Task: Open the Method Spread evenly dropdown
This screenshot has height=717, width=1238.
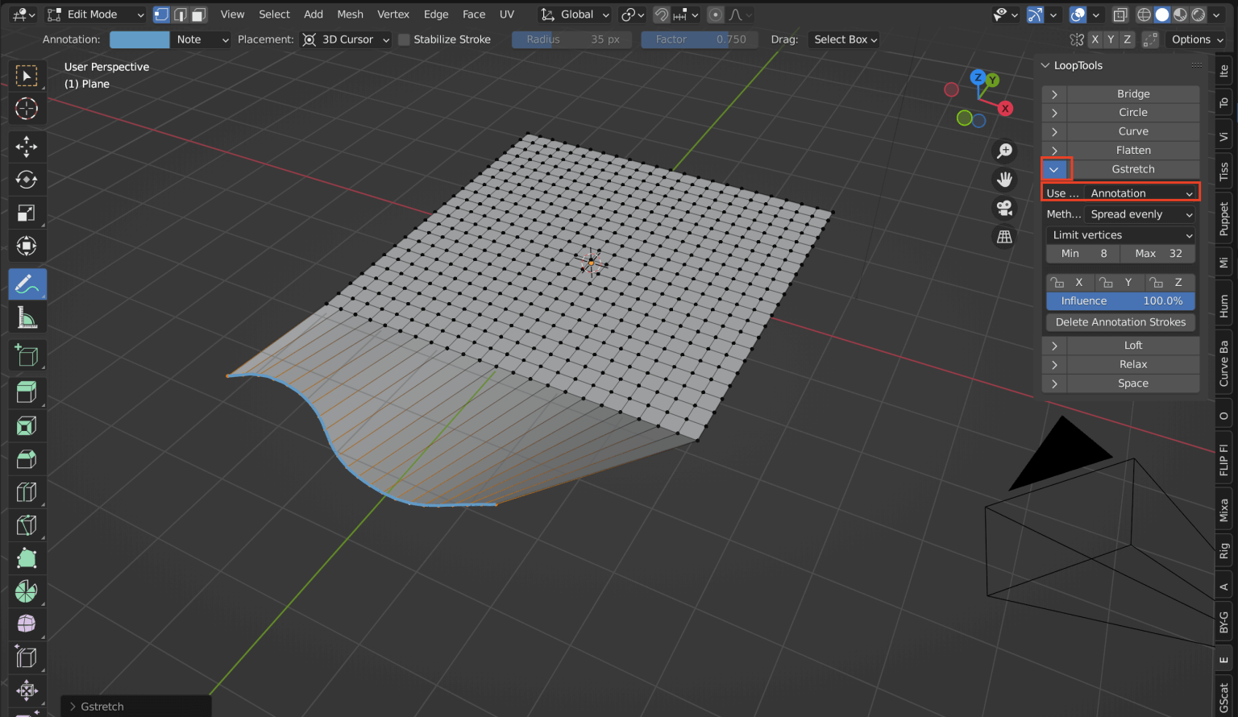Action: click(1140, 213)
